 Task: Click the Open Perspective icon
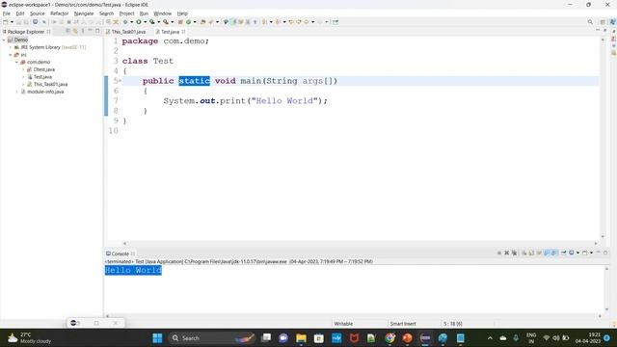603,22
